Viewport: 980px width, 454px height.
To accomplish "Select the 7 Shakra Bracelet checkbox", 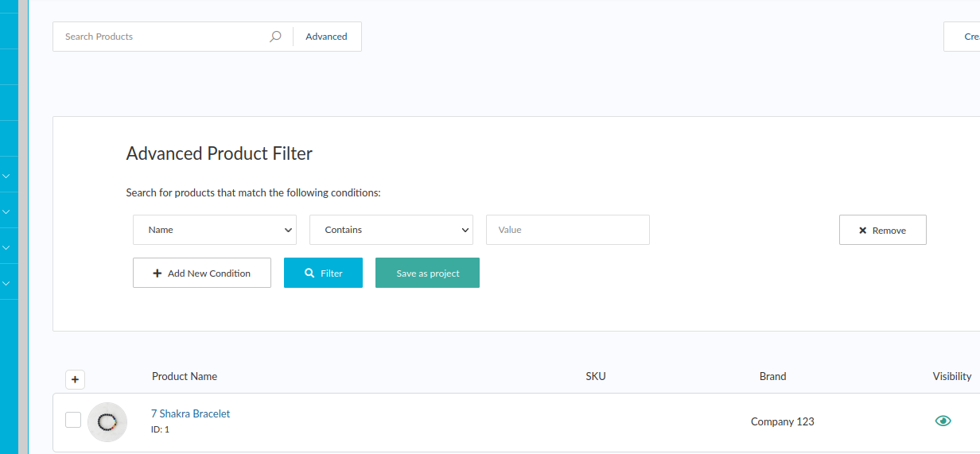I will [73, 420].
